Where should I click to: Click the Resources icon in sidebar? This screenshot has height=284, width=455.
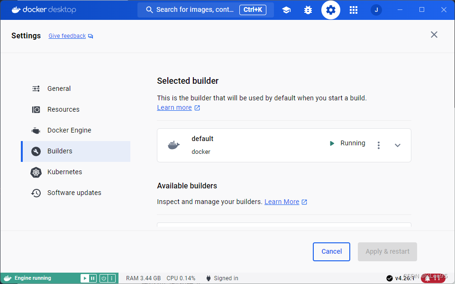[x=36, y=109]
